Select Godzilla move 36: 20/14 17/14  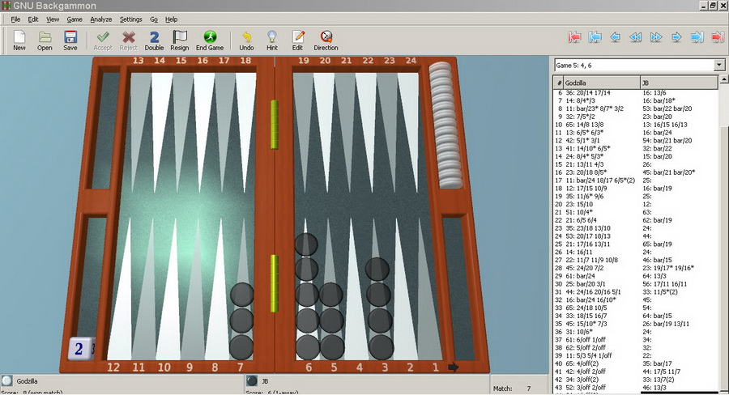(x=588, y=92)
